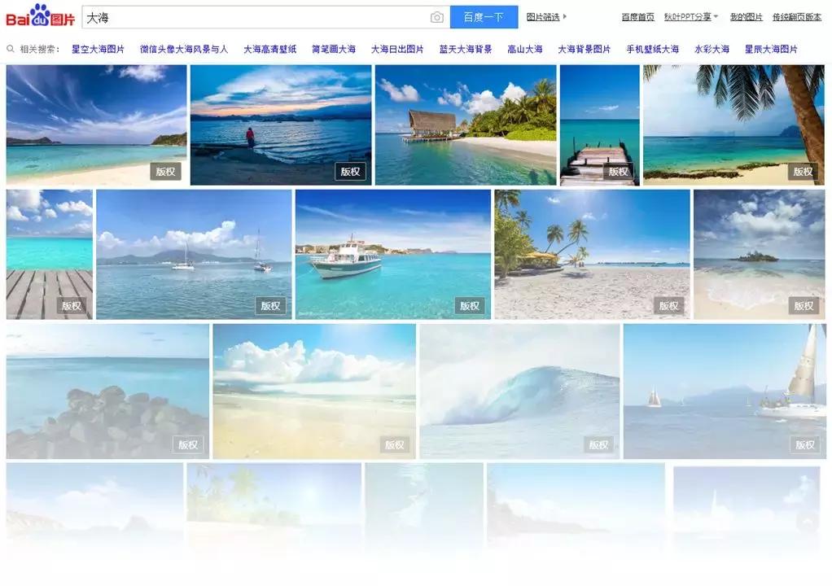Viewport: 832px width, 586px height.
Task: Open the Baidu Images logo
Action: click(41, 16)
